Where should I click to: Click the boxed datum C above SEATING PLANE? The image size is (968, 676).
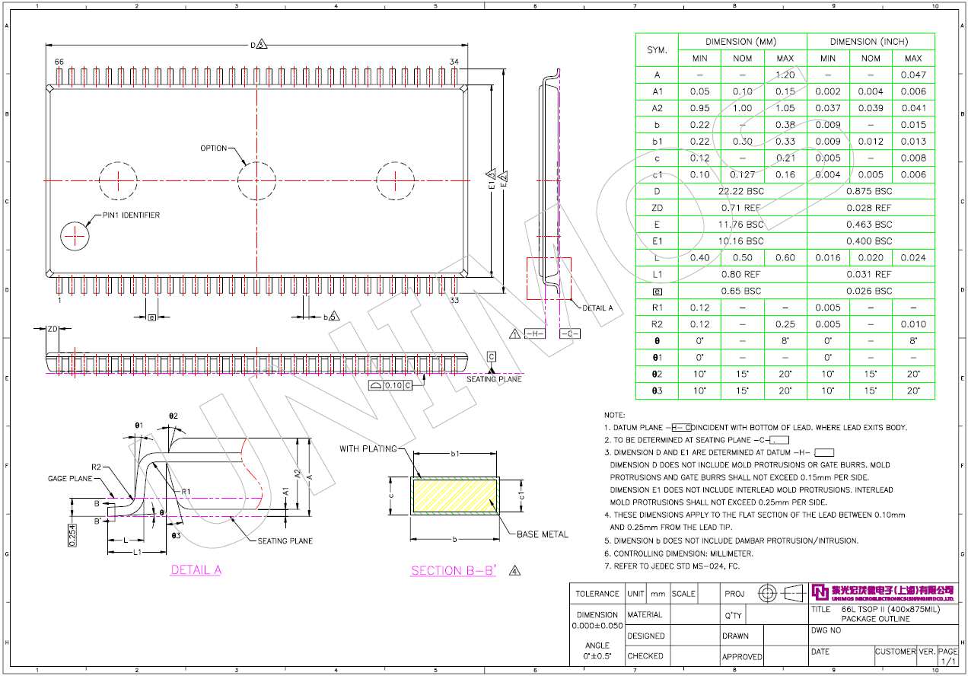pos(492,357)
